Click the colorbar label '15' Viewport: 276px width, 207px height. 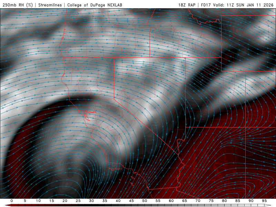point(51,201)
